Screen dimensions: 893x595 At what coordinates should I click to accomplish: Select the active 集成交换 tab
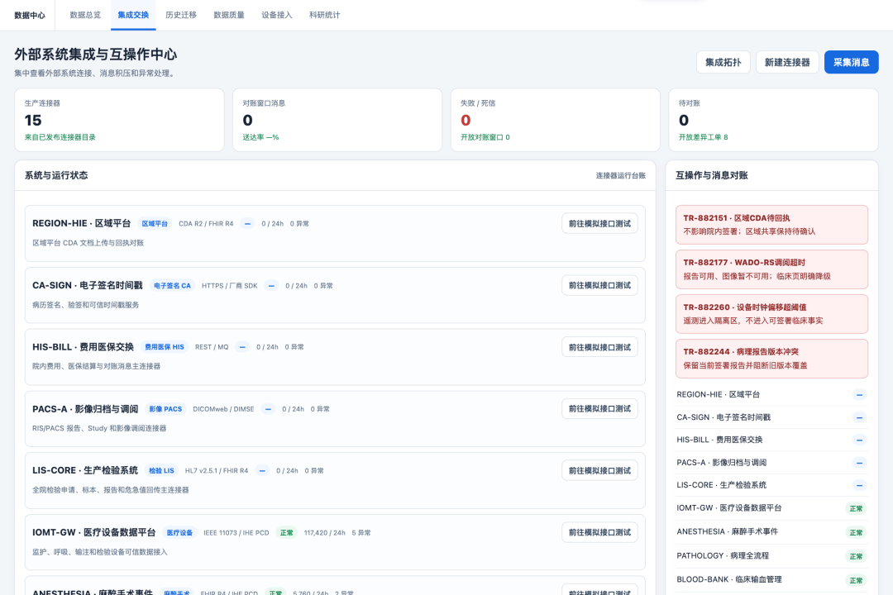tap(133, 16)
